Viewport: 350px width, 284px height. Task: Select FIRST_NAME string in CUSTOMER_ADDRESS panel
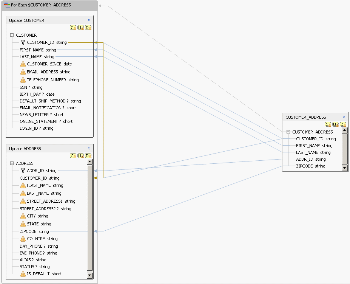click(314, 145)
